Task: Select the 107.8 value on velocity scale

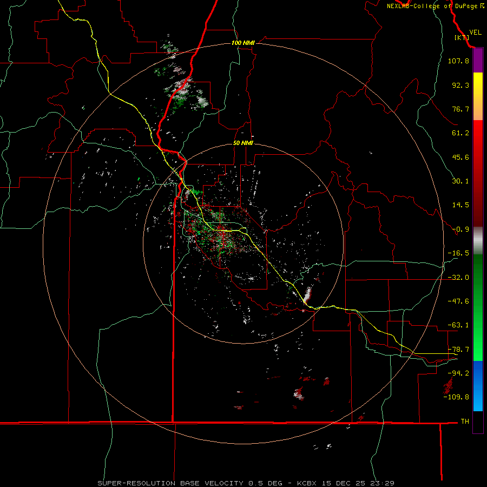Action: 458,61
